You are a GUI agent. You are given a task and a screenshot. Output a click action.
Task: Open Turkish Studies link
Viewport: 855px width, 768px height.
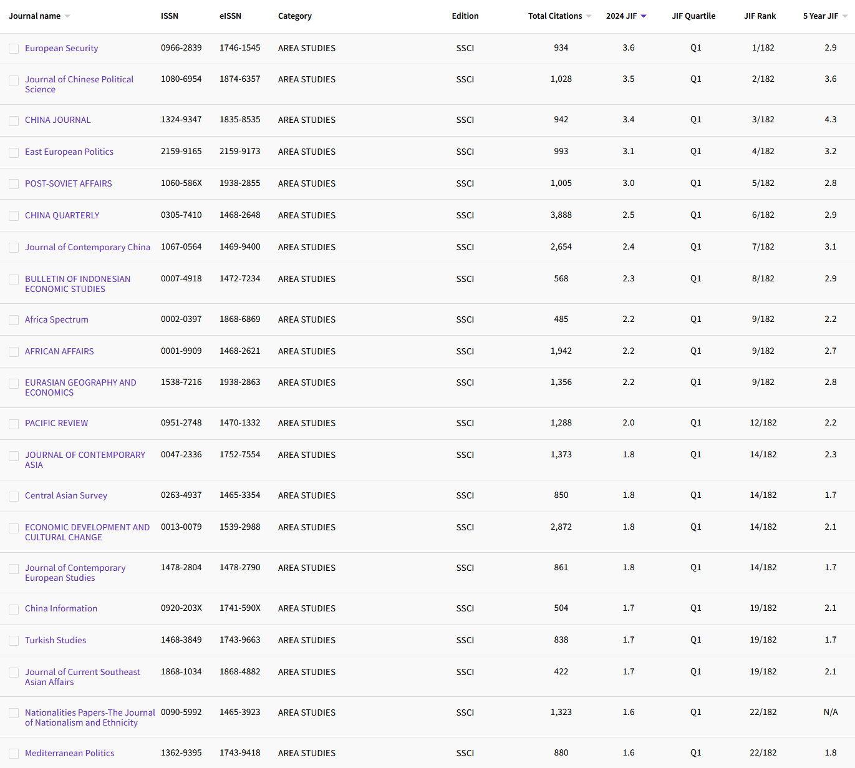[x=56, y=640]
